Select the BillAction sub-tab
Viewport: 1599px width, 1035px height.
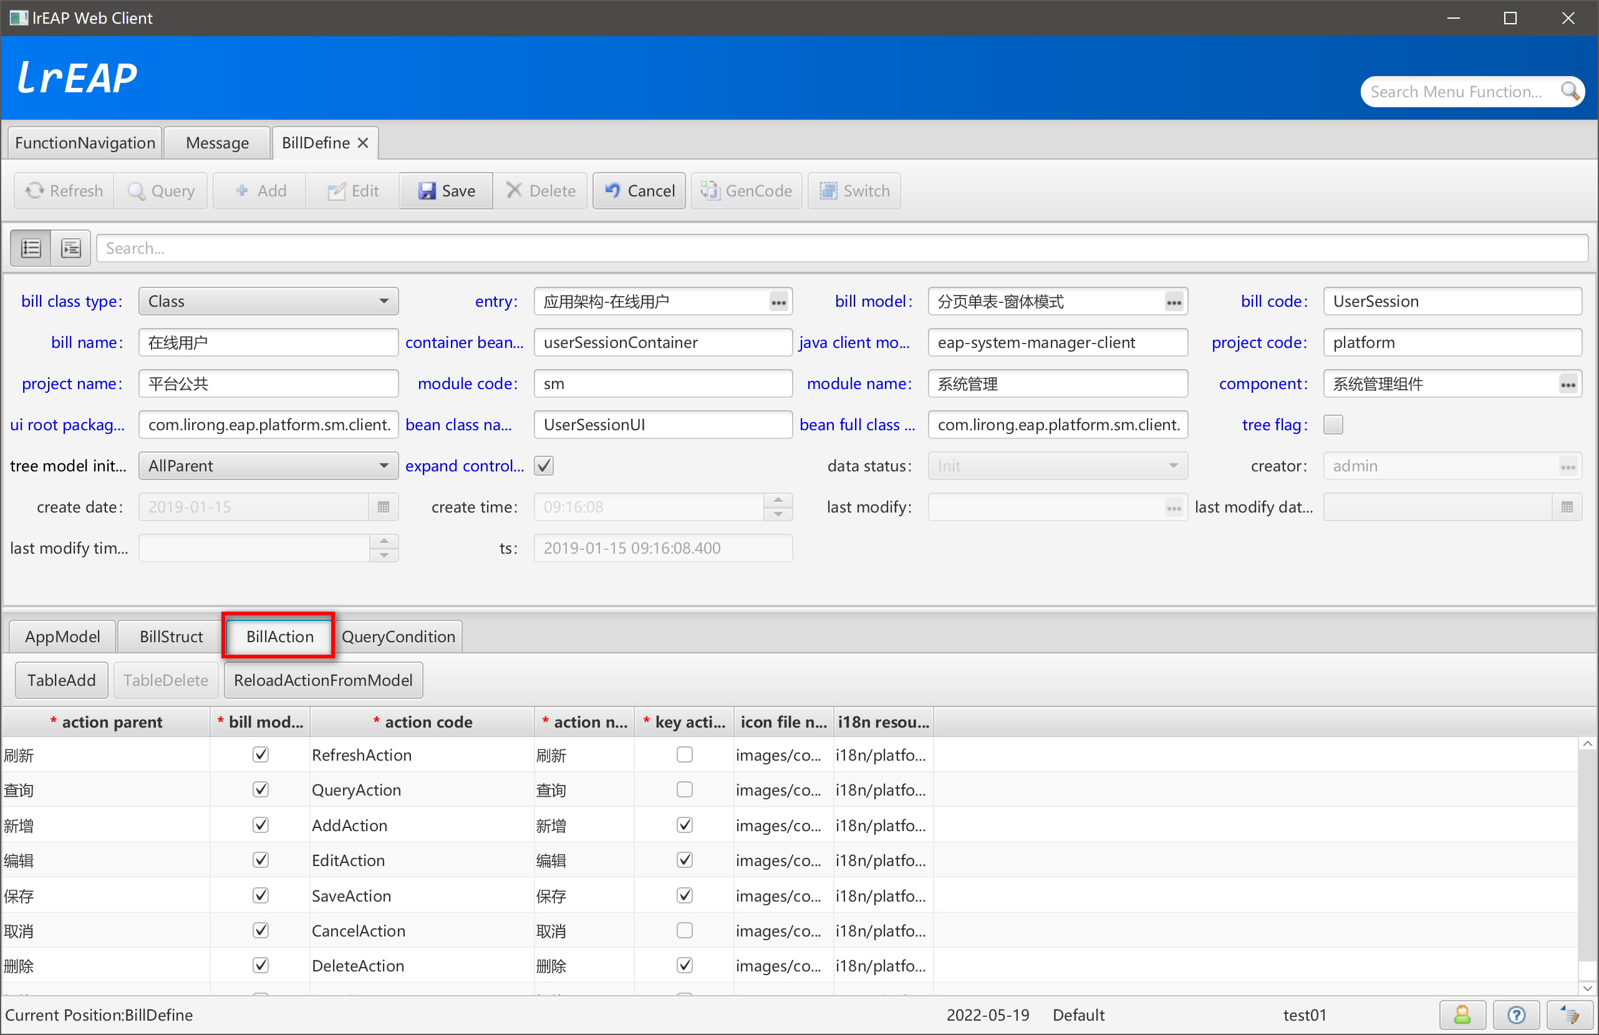(279, 637)
